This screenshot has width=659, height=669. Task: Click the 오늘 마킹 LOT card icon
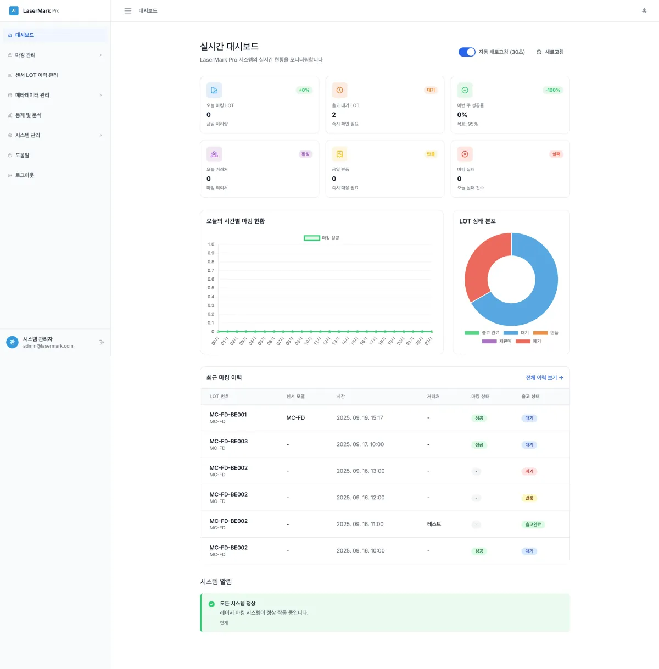point(214,90)
